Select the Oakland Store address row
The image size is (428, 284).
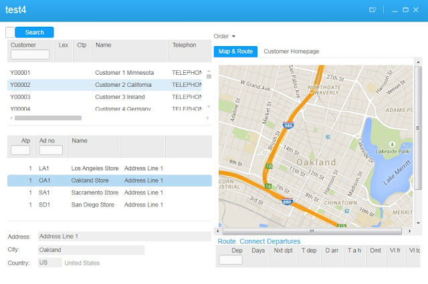pos(110,180)
